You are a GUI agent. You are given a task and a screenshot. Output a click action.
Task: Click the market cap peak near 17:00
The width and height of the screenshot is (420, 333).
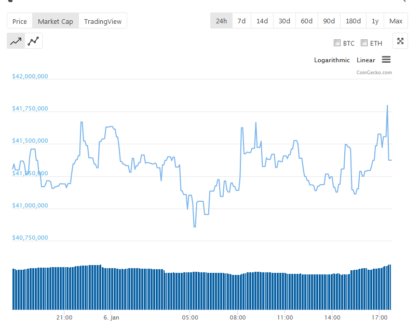click(387, 105)
